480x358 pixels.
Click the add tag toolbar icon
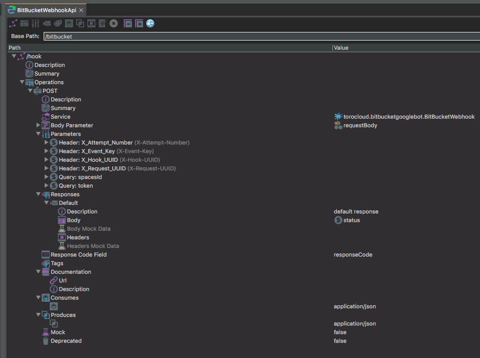coord(58,23)
